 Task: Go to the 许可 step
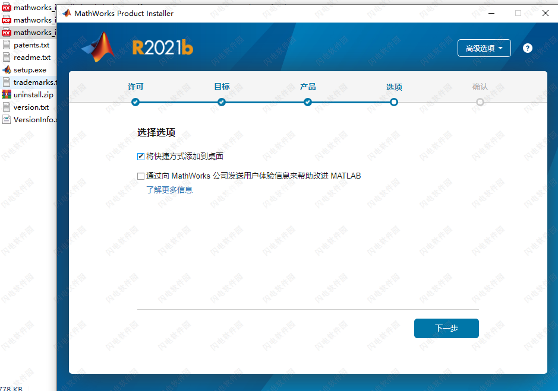click(x=135, y=102)
